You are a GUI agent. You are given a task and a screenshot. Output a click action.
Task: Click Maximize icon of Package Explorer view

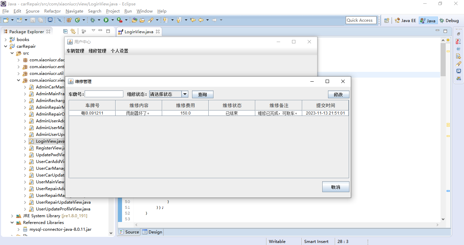[108, 31]
